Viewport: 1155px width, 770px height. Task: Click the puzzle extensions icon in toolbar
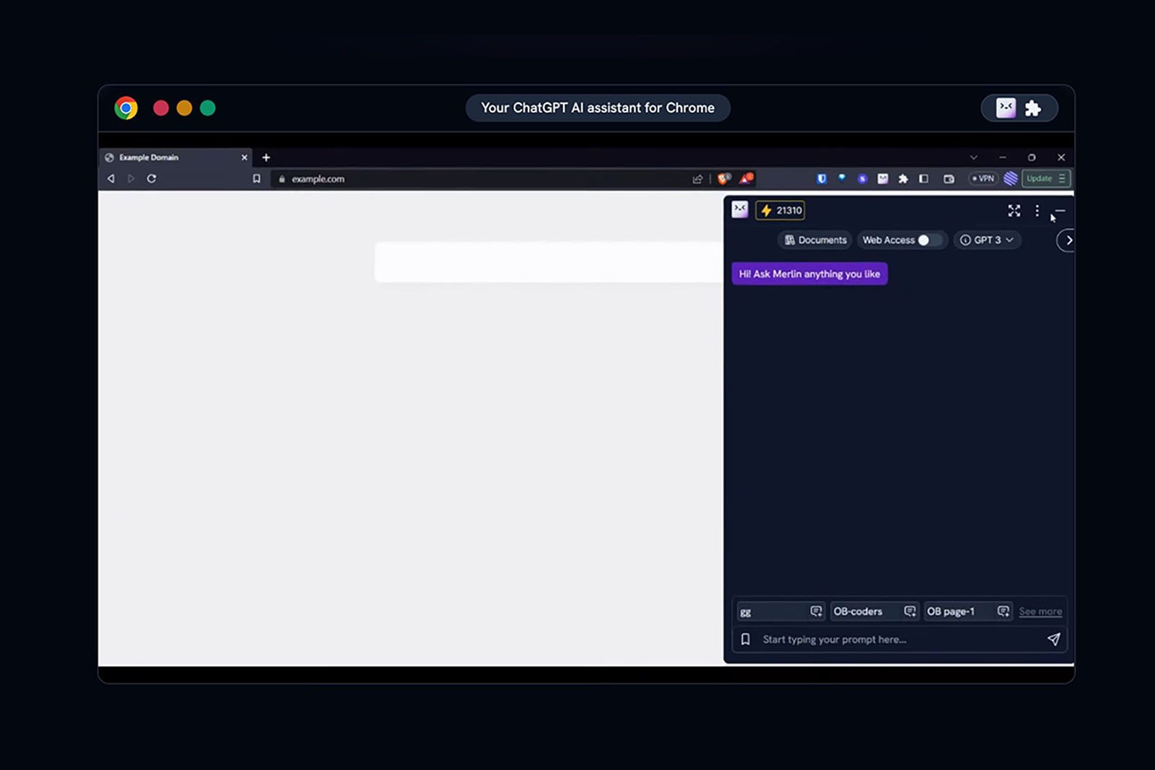(903, 179)
